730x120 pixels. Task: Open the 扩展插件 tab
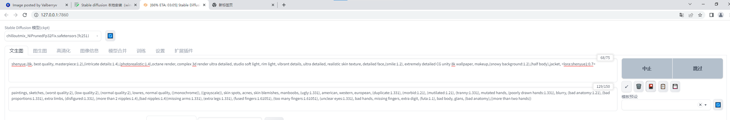tap(184, 51)
